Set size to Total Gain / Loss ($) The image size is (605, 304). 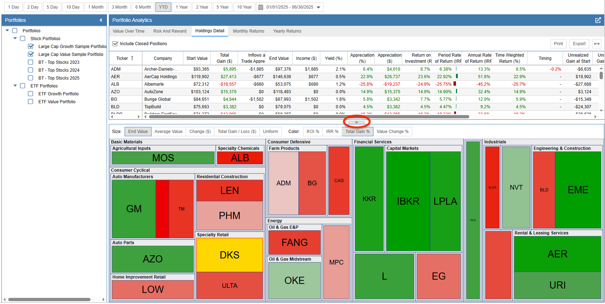point(237,132)
